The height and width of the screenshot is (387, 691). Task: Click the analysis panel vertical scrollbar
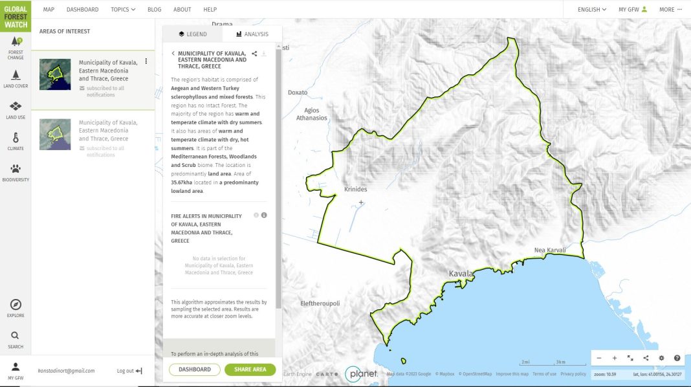pyautogui.click(x=278, y=175)
